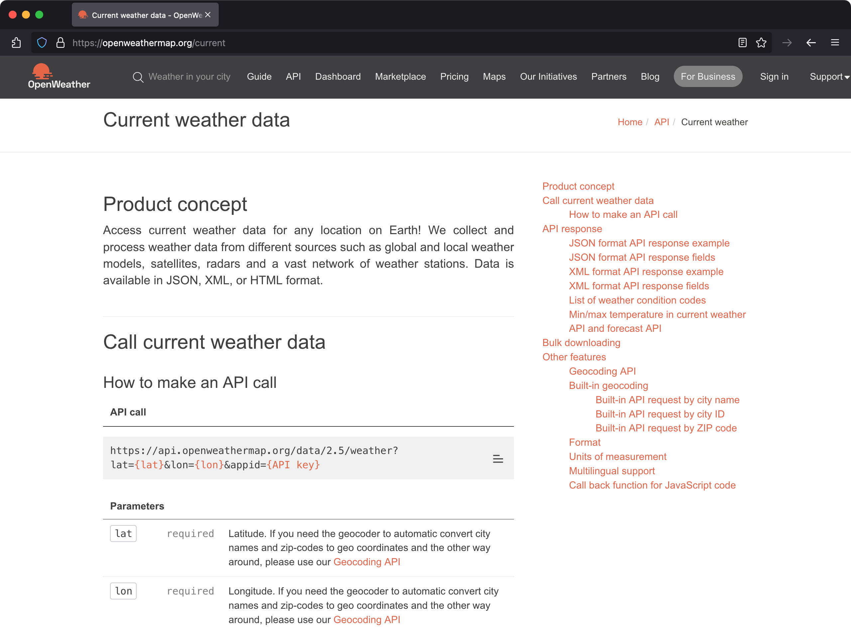This screenshot has width=851, height=633.
Task: Click the extensions puzzle icon
Action: click(16, 43)
